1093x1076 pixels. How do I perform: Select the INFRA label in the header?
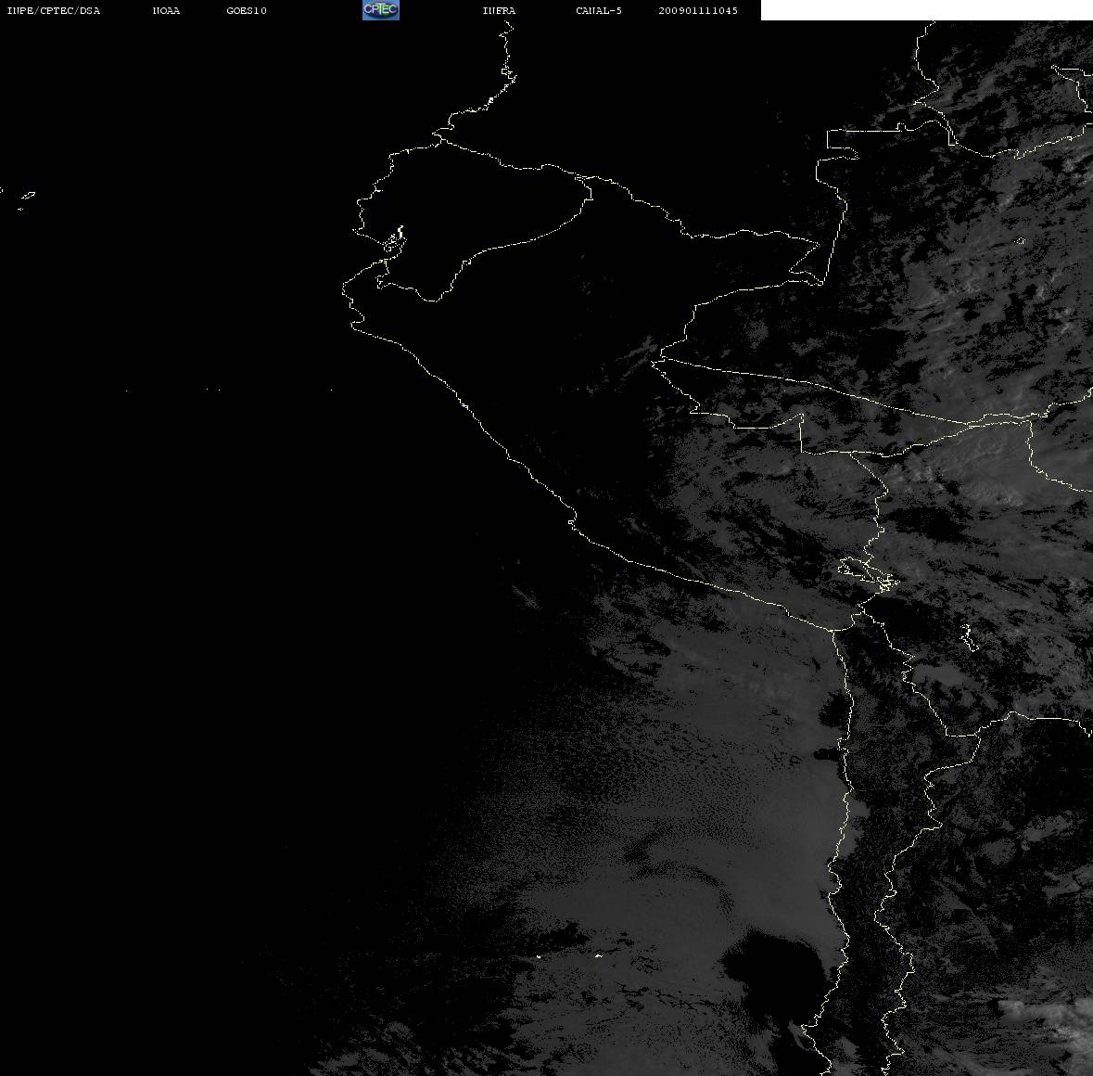pos(499,10)
